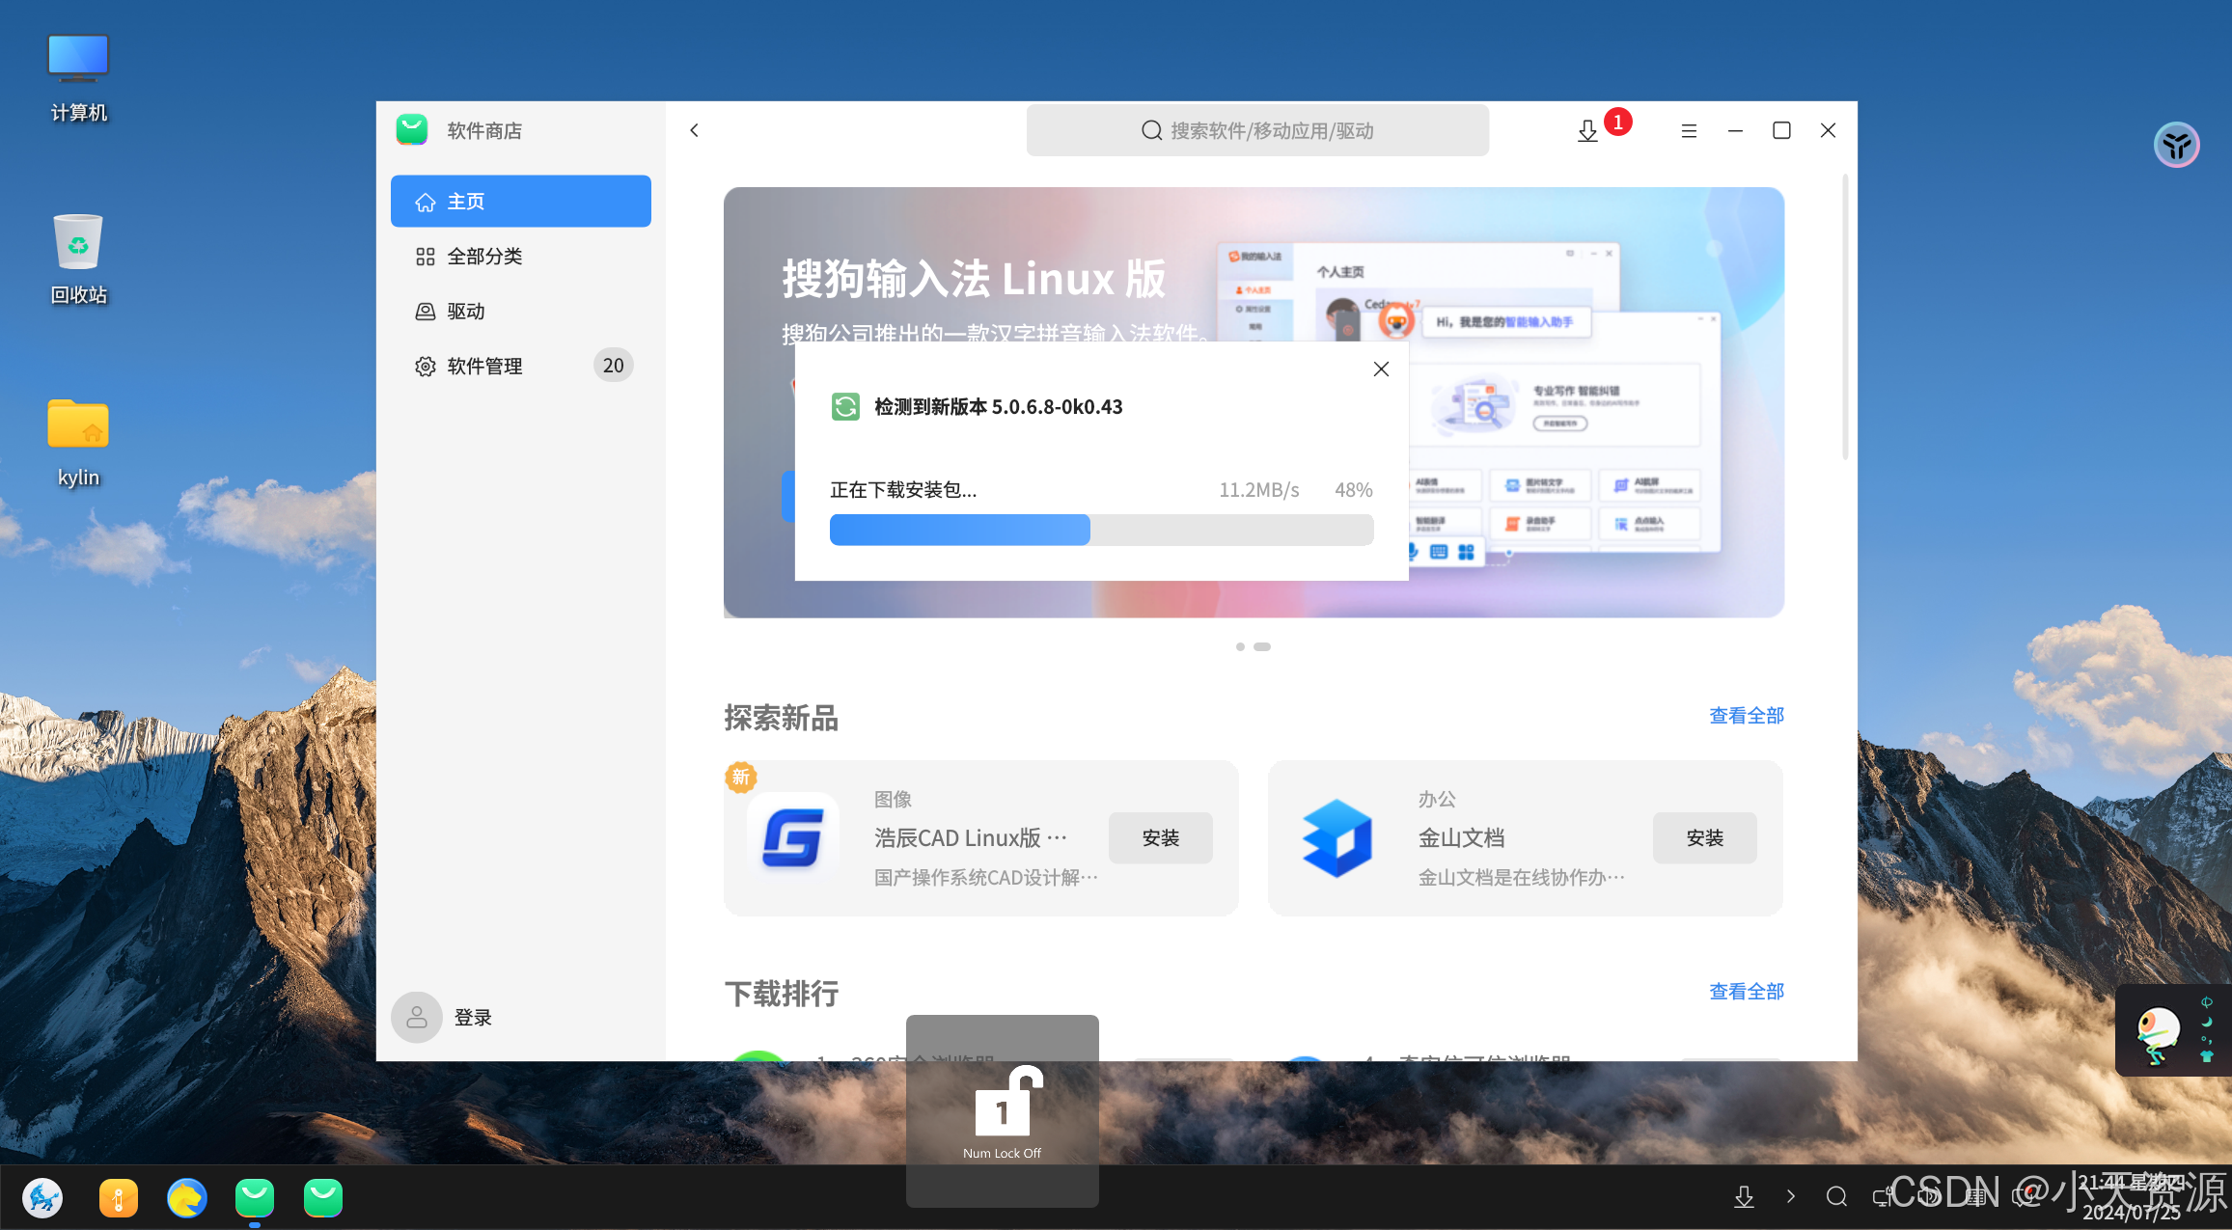Open the 全部分类 categories section
2232x1230 pixels.
click(520, 256)
